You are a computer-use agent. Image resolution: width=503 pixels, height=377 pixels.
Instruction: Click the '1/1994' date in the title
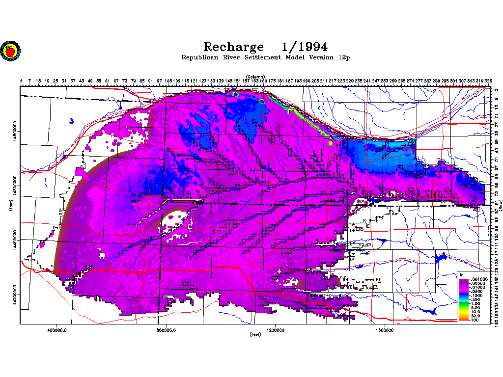pos(305,47)
